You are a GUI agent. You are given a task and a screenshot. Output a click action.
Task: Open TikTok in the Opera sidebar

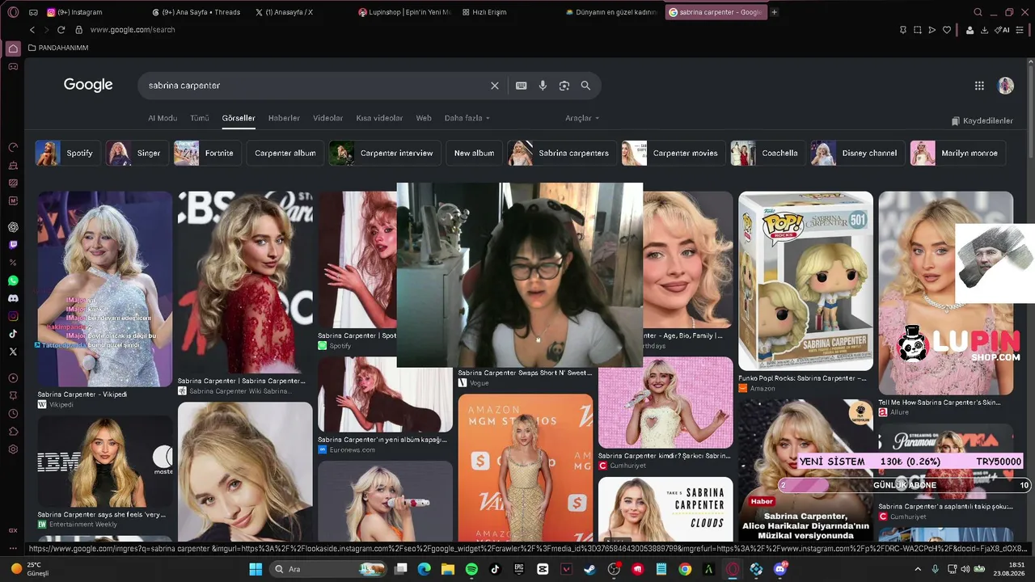click(13, 334)
